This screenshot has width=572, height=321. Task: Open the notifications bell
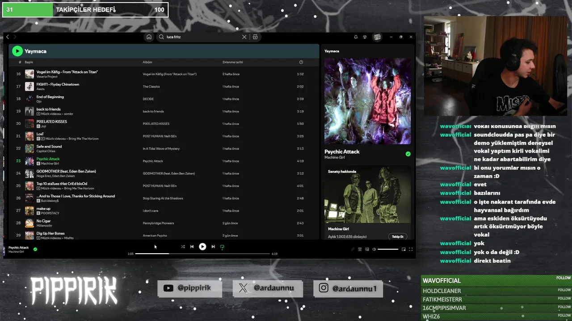(x=356, y=37)
